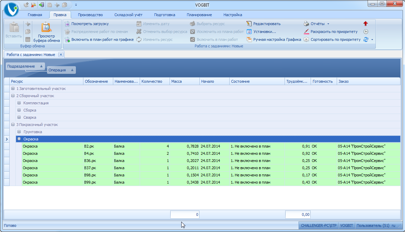Image resolution: width=405 pixels, height=232 pixels.
Task: Sort by the Состояние column header
Action: coord(257,81)
